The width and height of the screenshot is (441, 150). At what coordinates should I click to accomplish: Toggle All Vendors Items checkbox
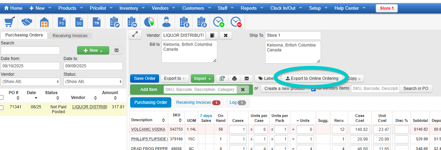313,89
